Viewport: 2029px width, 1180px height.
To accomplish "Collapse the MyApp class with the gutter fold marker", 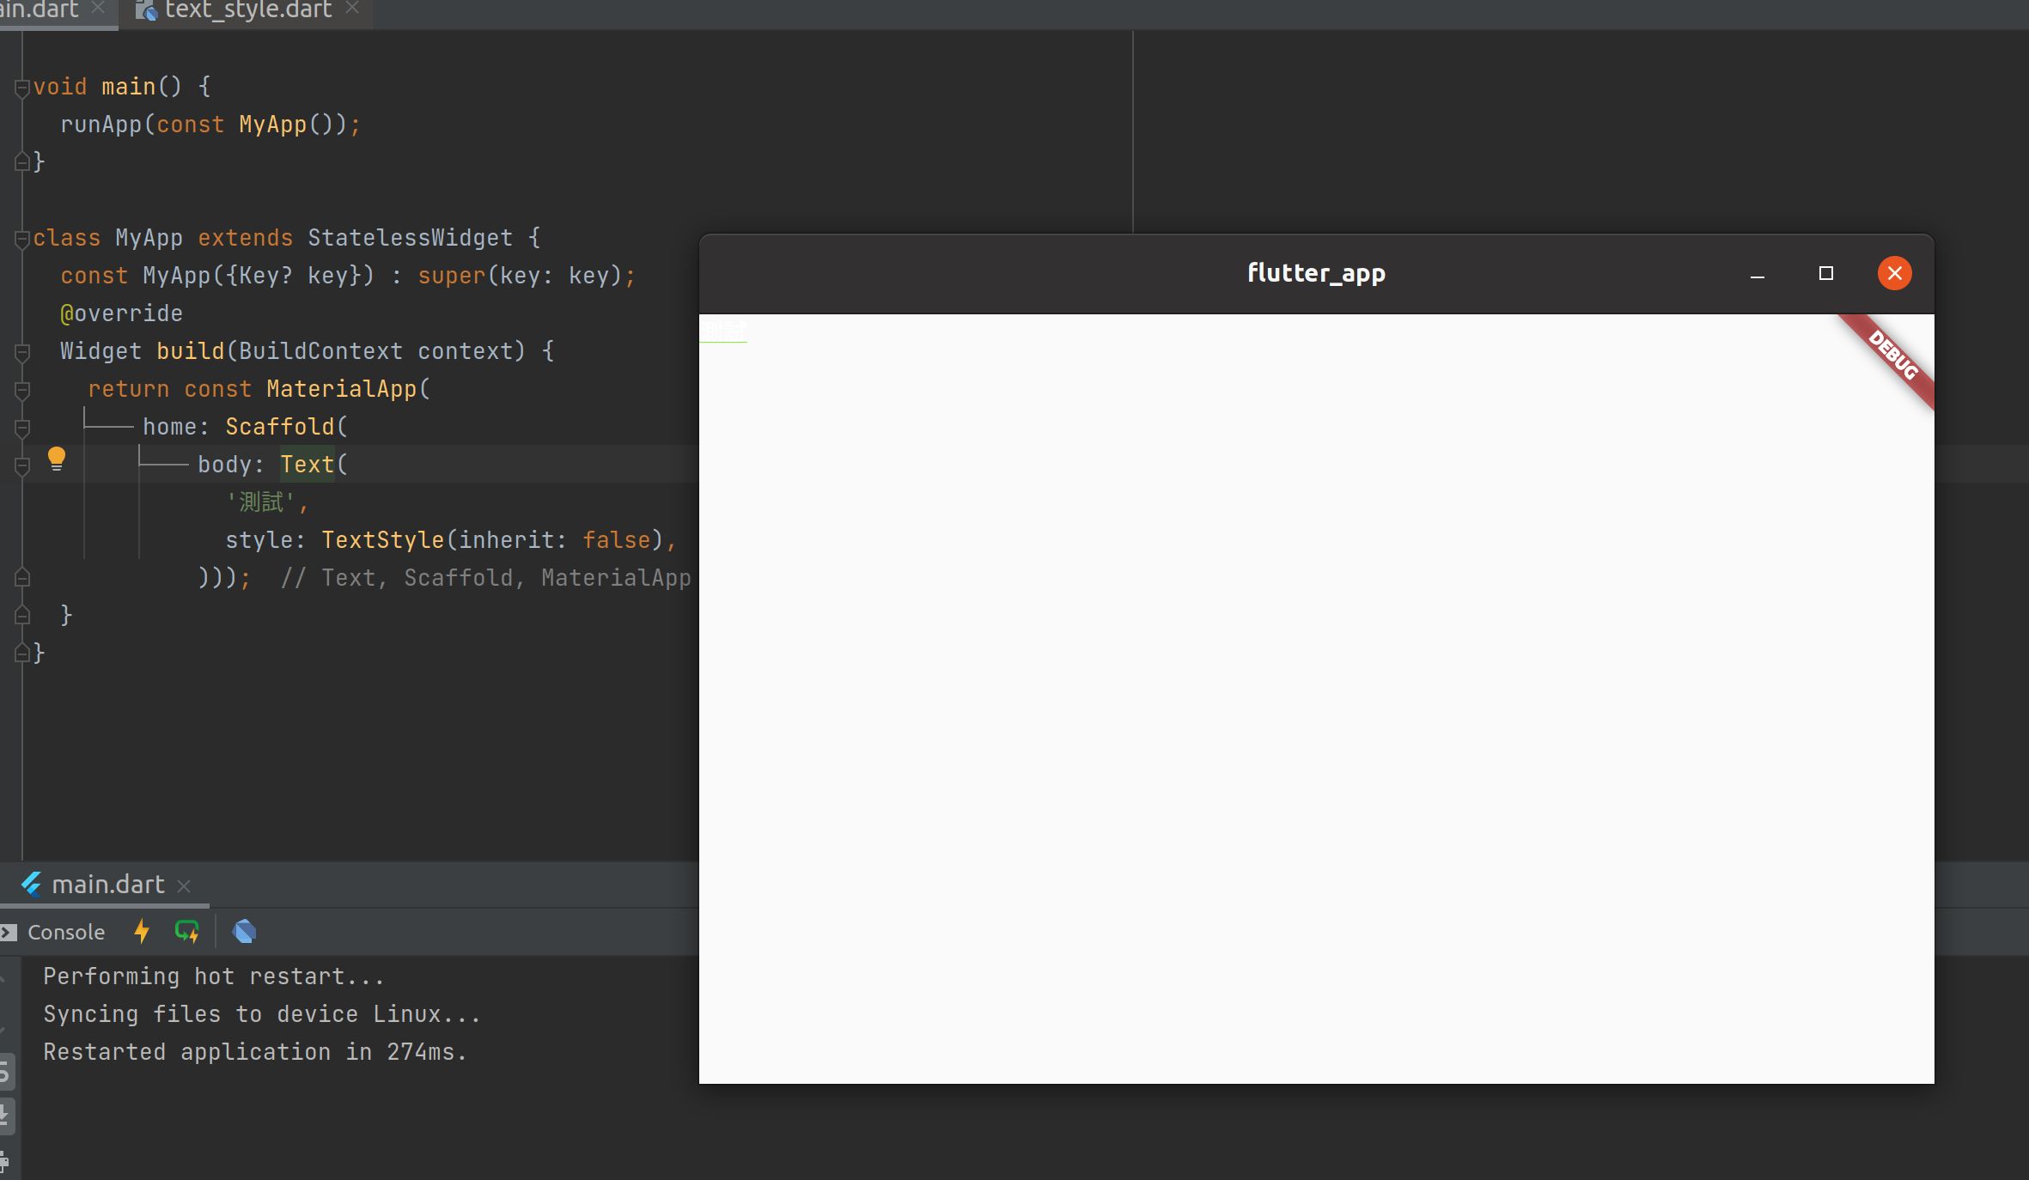I will pos(21,238).
